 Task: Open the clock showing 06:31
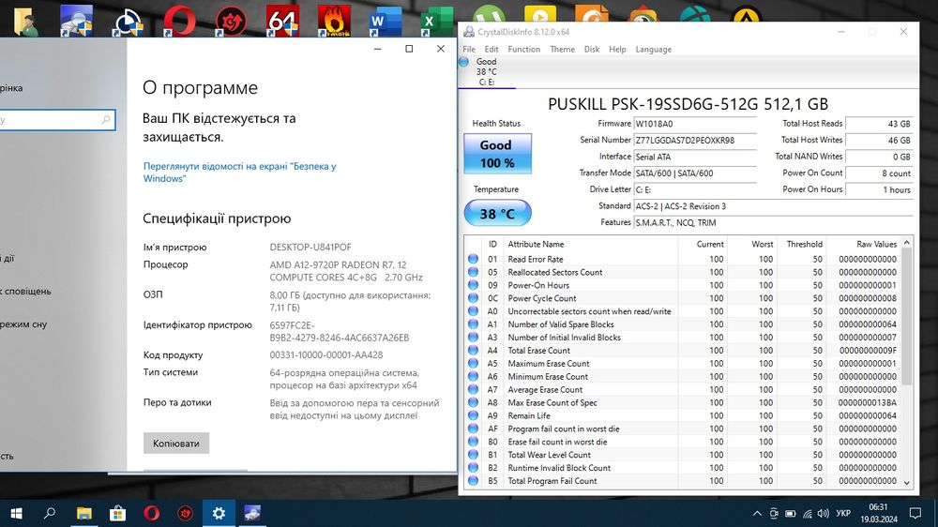pyautogui.click(x=878, y=507)
